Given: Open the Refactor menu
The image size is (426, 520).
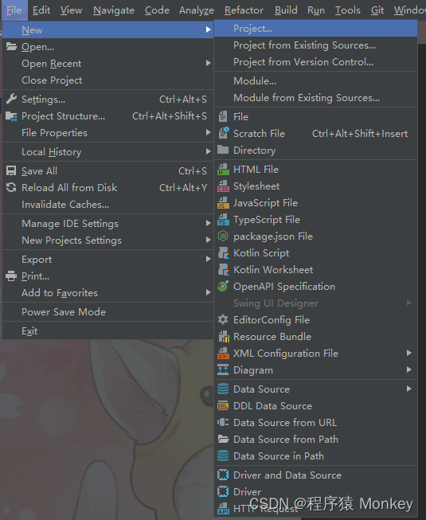Looking at the screenshot, I should (x=244, y=10).
